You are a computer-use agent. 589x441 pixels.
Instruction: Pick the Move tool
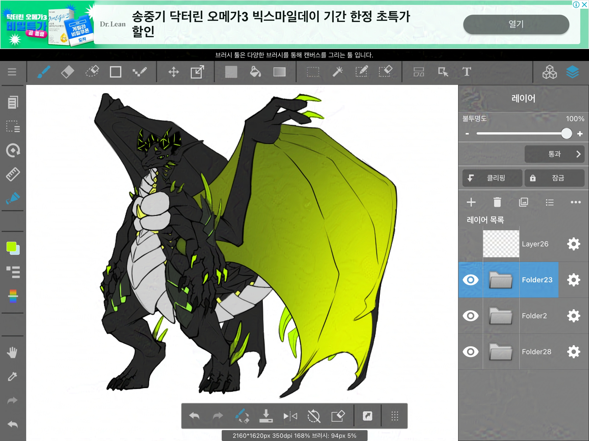point(173,72)
